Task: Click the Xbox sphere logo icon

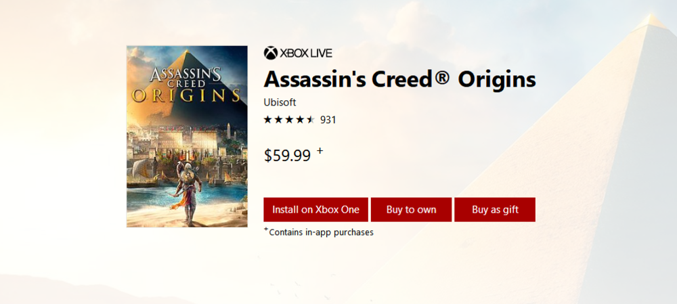Action: 270,53
